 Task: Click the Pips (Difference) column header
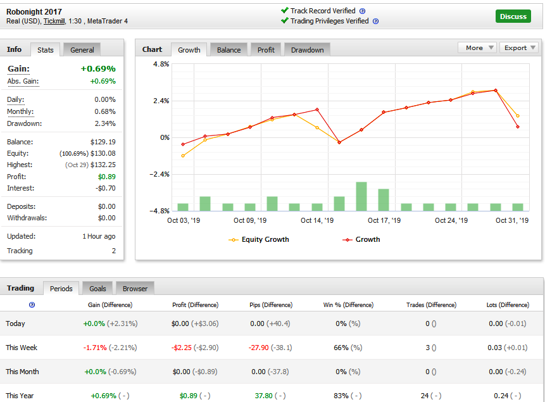click(x=271, y=305)
